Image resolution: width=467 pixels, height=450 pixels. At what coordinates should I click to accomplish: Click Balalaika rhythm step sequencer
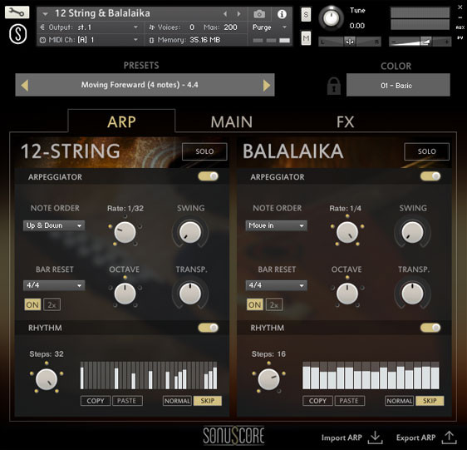pyautogui.click(x=371, y=375)
